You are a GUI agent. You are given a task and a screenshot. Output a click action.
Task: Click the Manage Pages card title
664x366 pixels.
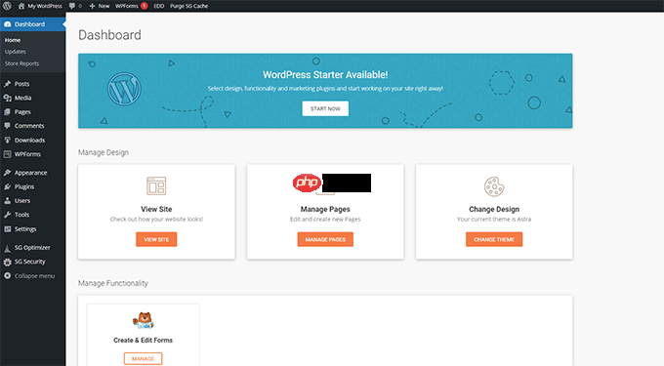[x=325, y=209]
